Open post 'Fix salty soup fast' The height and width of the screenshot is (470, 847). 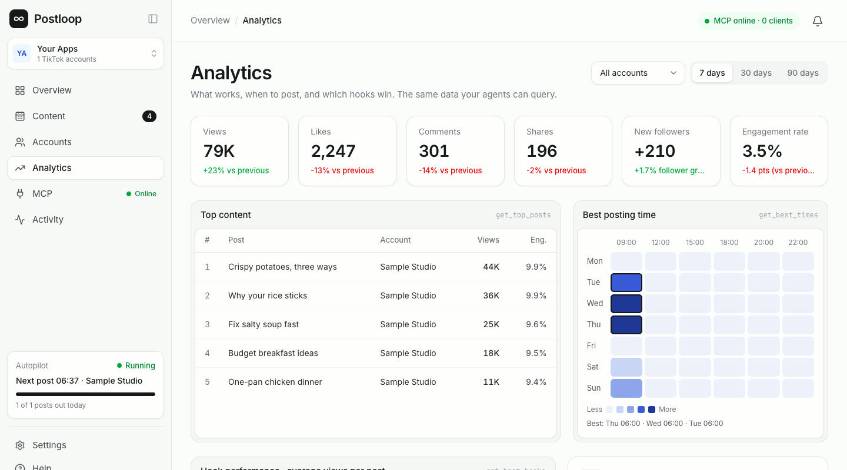(x=264, y=324)
